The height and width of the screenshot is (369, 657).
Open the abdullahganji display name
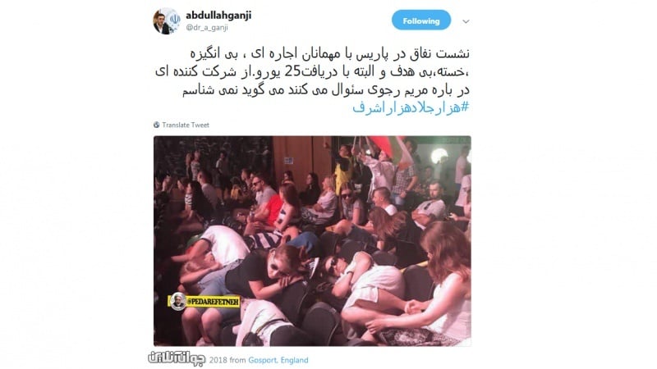218,16
